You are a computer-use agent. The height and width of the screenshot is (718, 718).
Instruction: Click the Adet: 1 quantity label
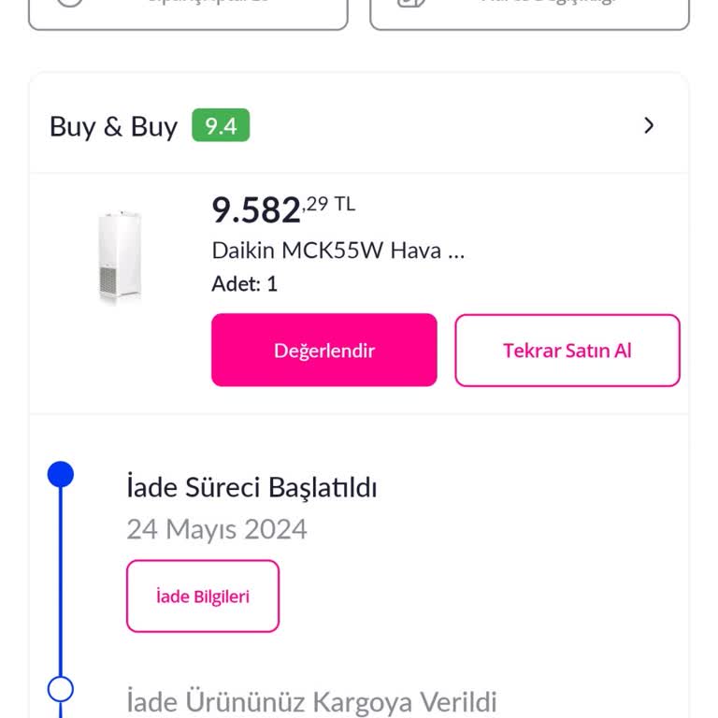point(244,283)
